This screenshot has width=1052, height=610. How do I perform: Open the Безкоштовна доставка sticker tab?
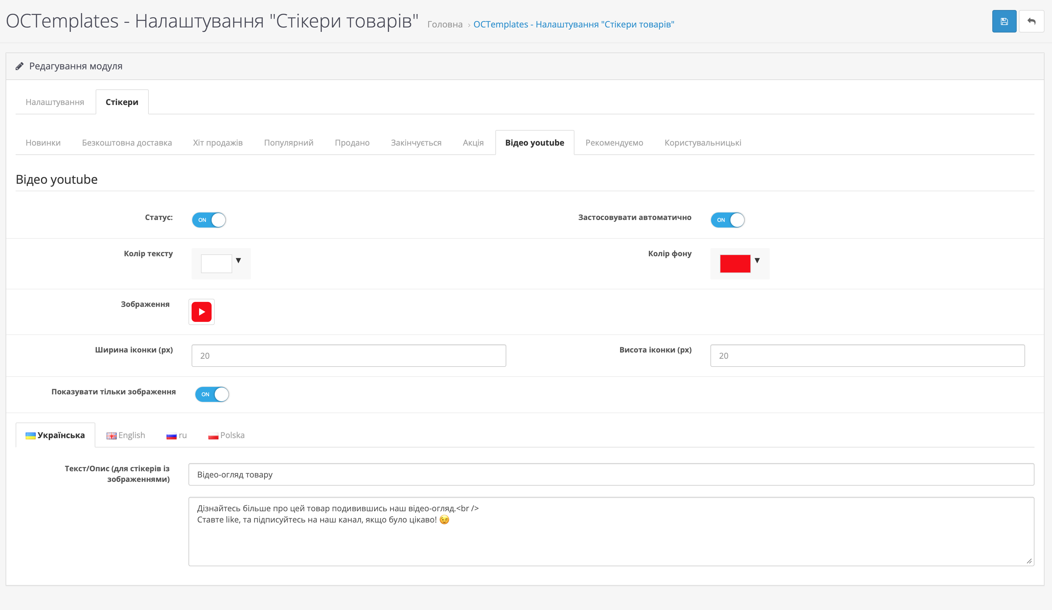127,143
